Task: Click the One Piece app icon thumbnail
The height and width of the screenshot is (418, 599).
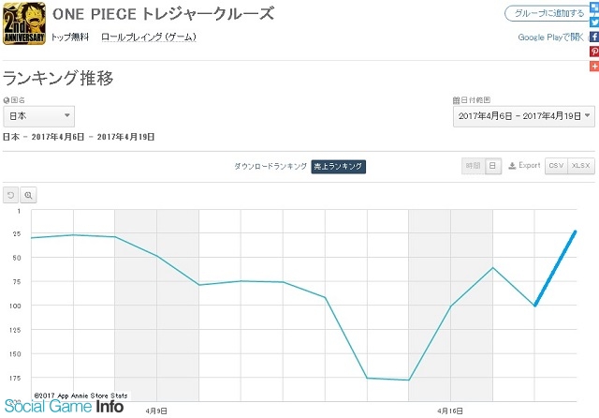Action: 24,23
